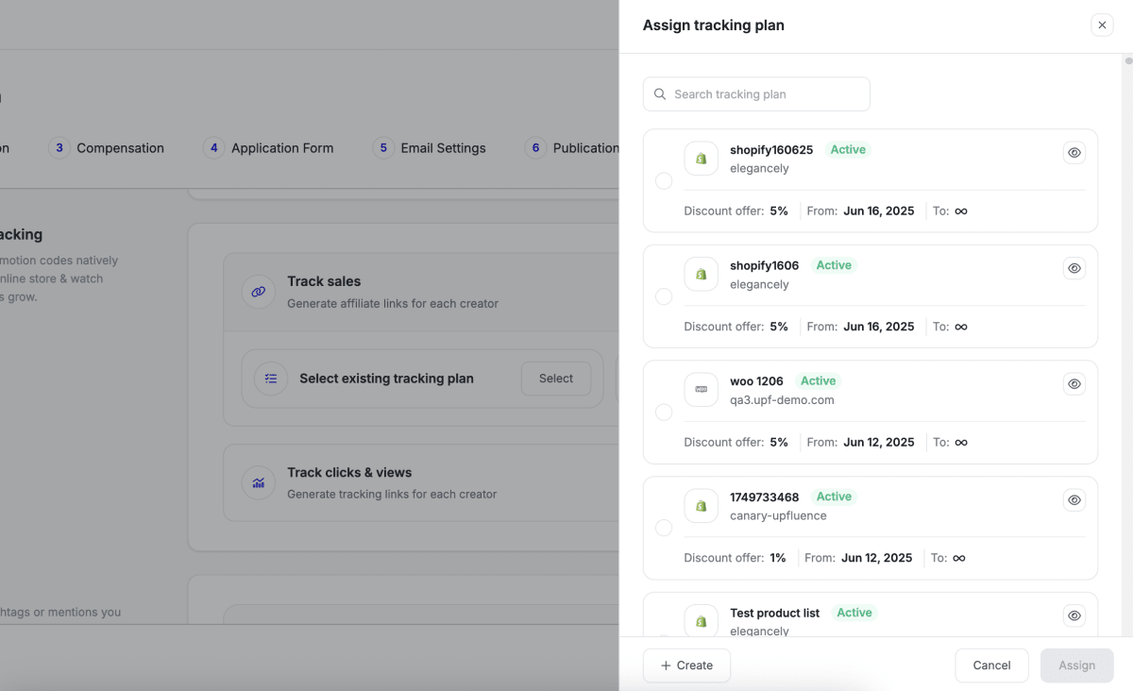Click the Assign tracking plan title
This screenshot has width=1133, height=691.
[x=714, y=25]
